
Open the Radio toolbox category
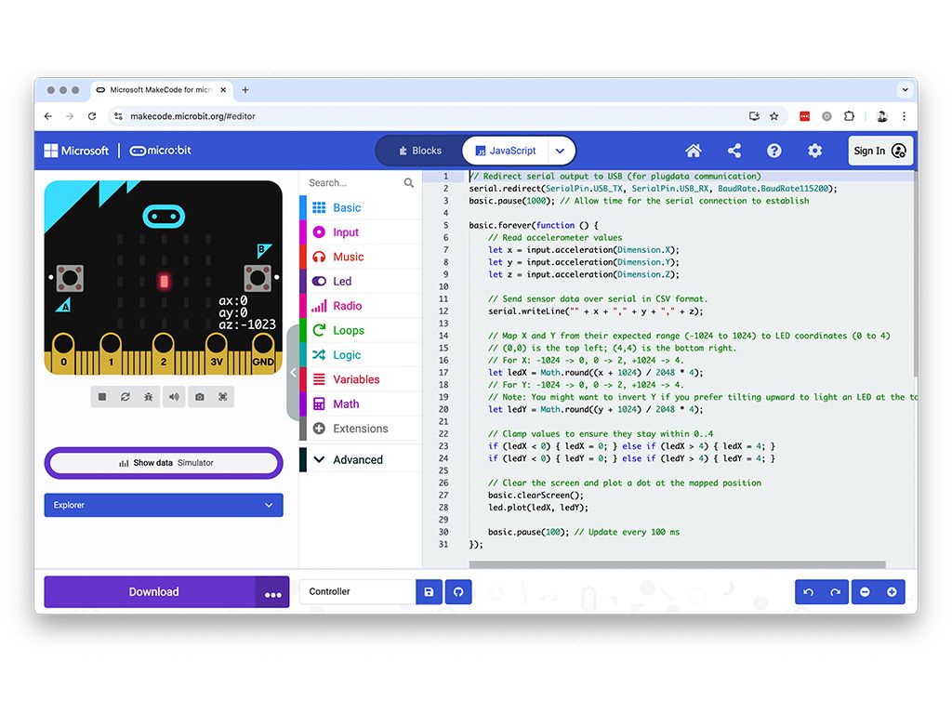coord(347,306)
